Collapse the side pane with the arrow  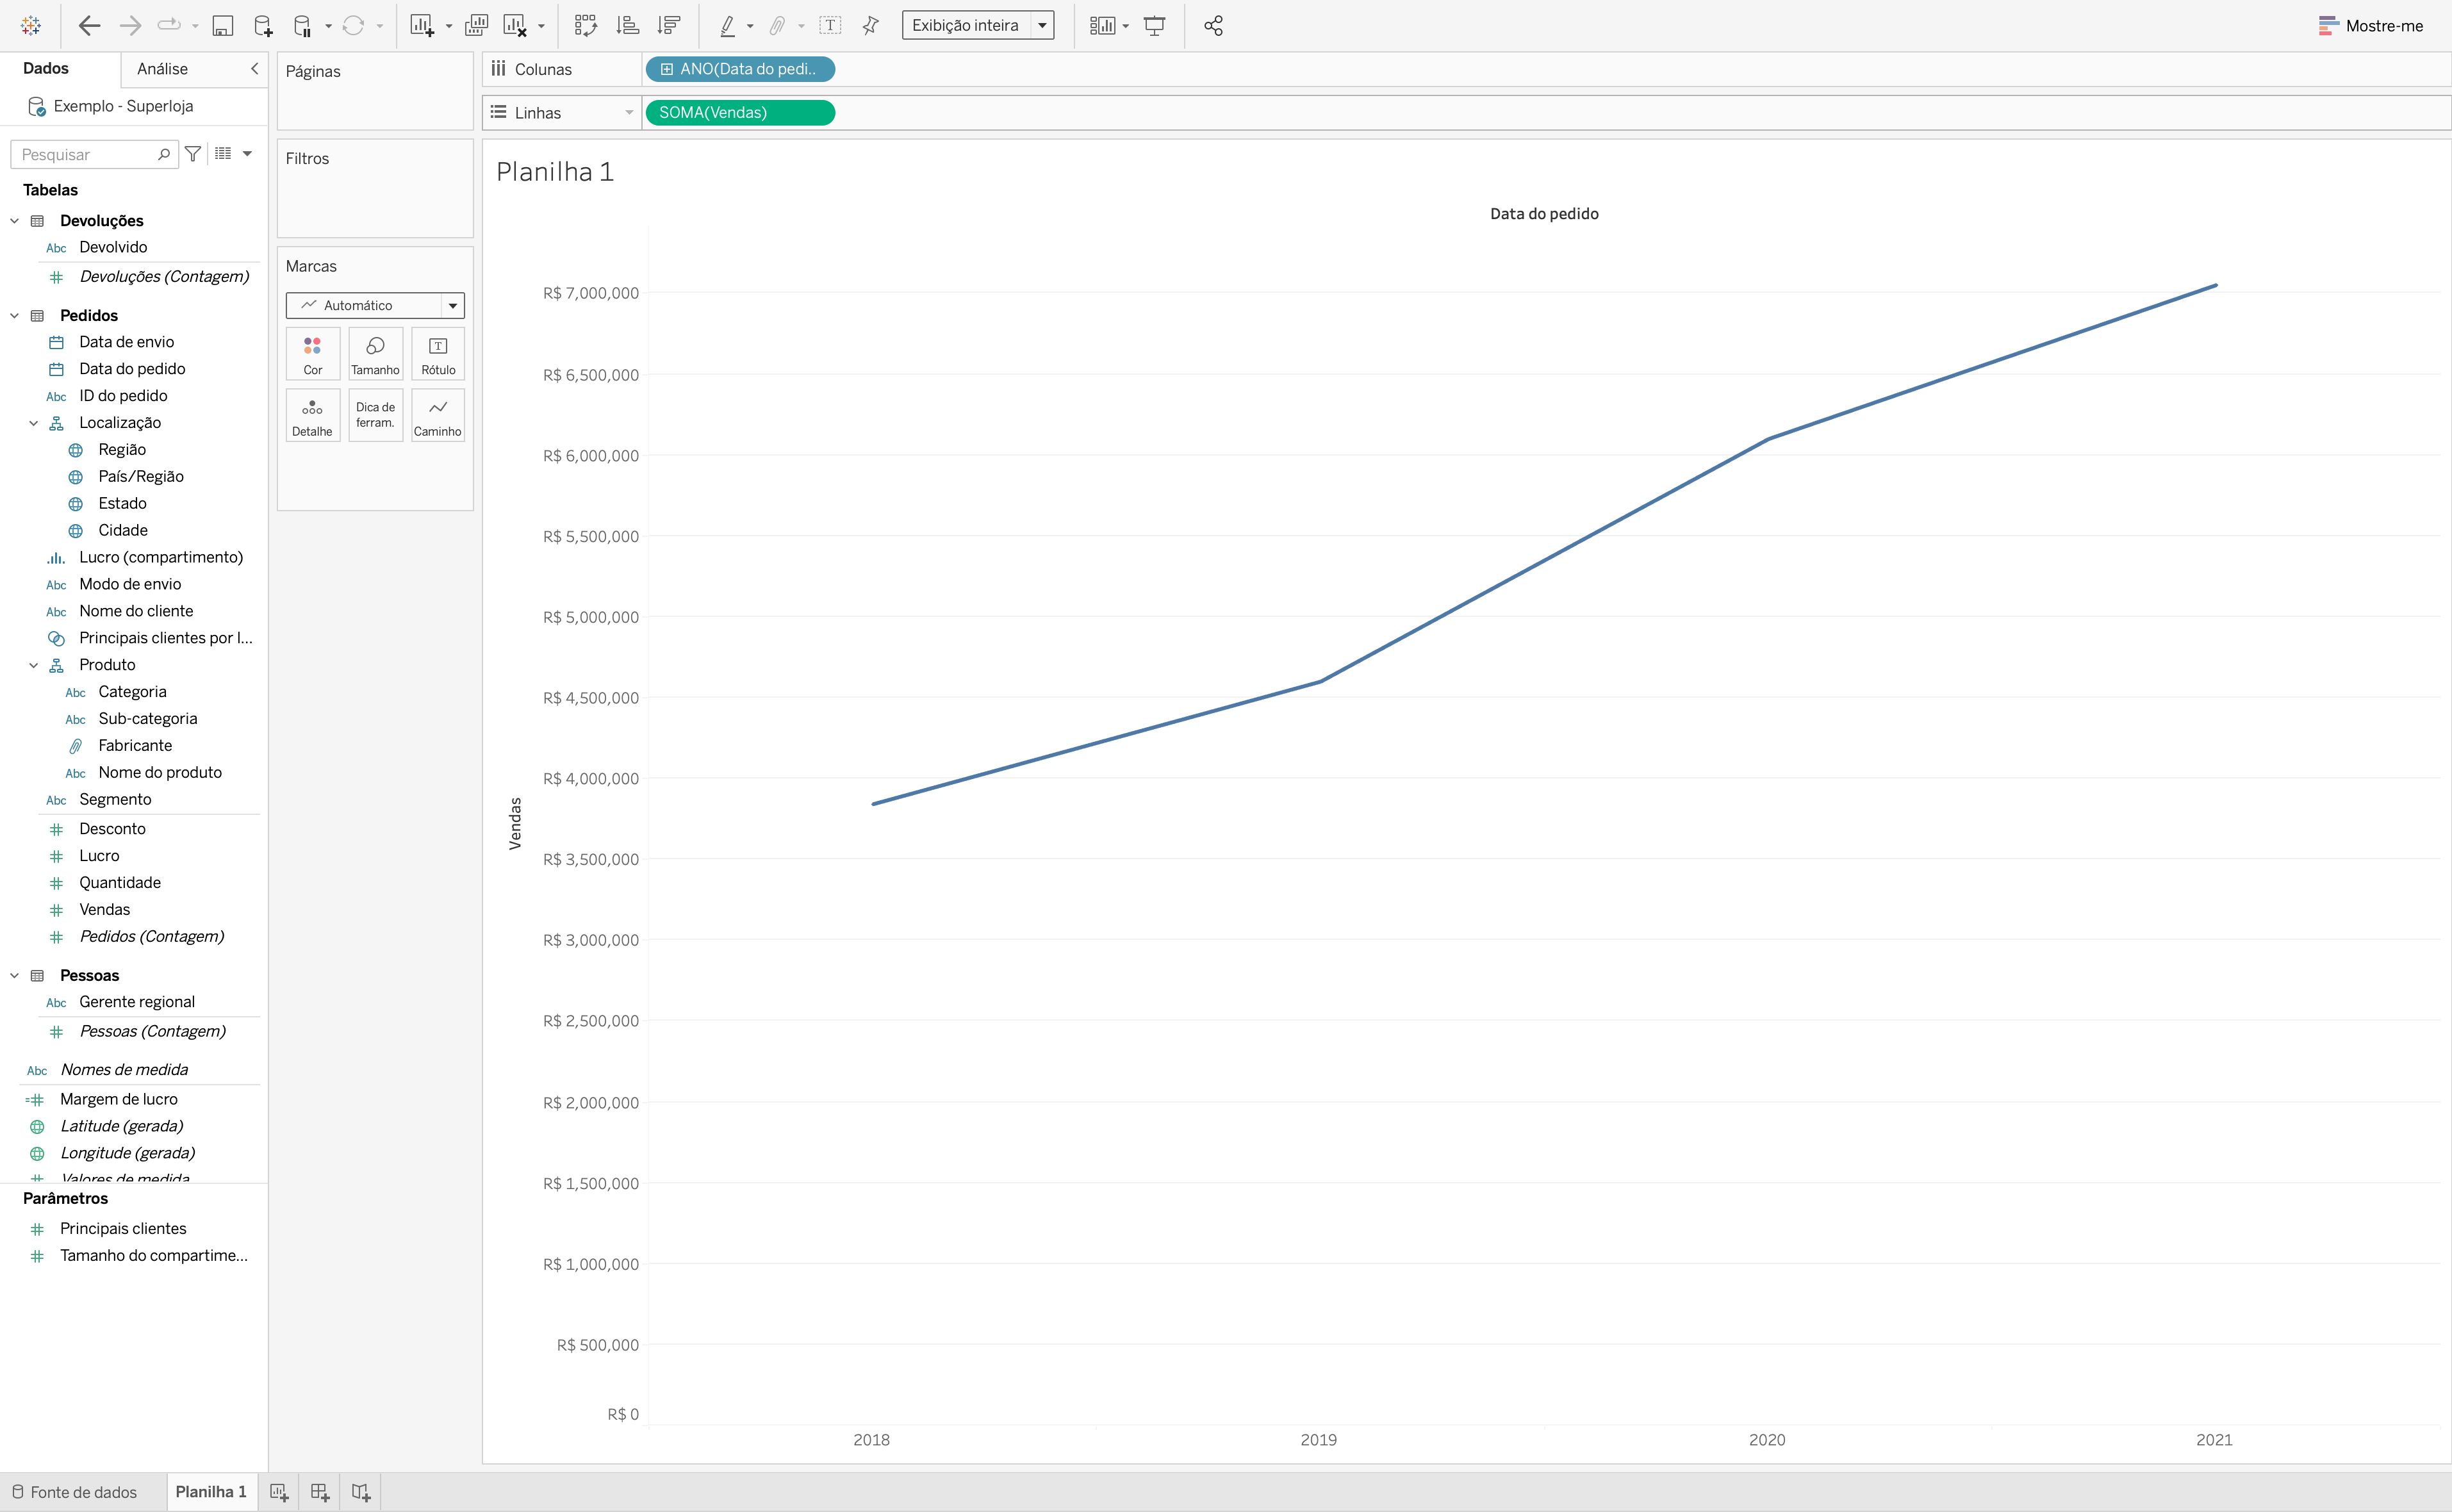pos(255,69)
